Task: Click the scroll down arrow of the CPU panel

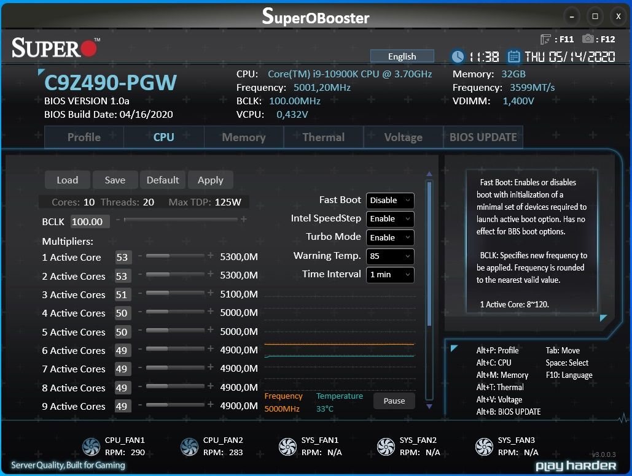Action: point(429,407)
